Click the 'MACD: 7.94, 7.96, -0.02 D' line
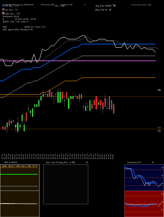The width and height of the screenshot is (164, 217). point(15,22)
